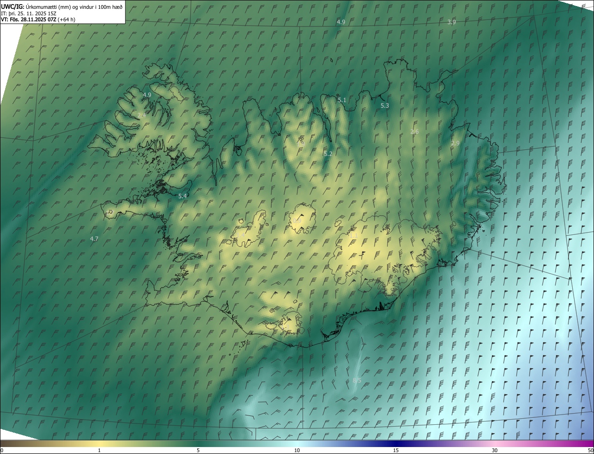This screenshot has width=594, height=454.
Task: Click the 5 tick on the color scale
Action: [x=198, y=450]
